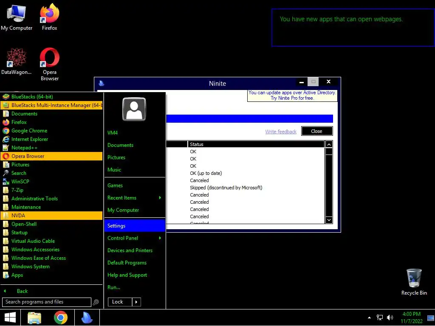The width and height of the screenshot is (435, 326).
Task: Open shutdown options arrow beside Lock
Action: coord(136,302)
